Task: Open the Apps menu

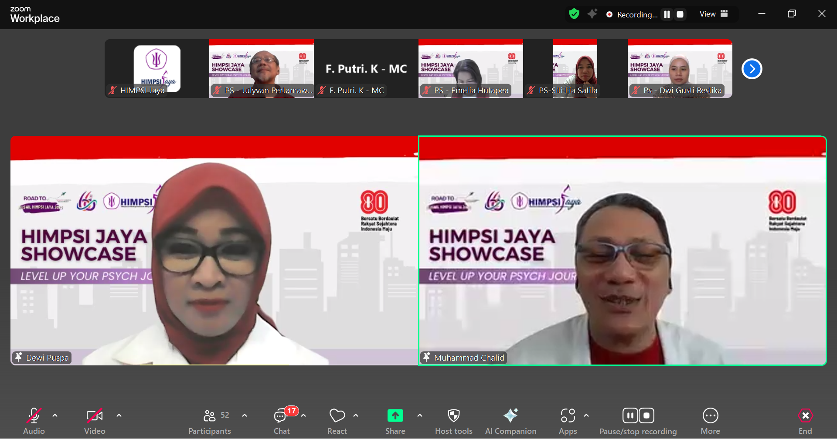Action: 568,421
